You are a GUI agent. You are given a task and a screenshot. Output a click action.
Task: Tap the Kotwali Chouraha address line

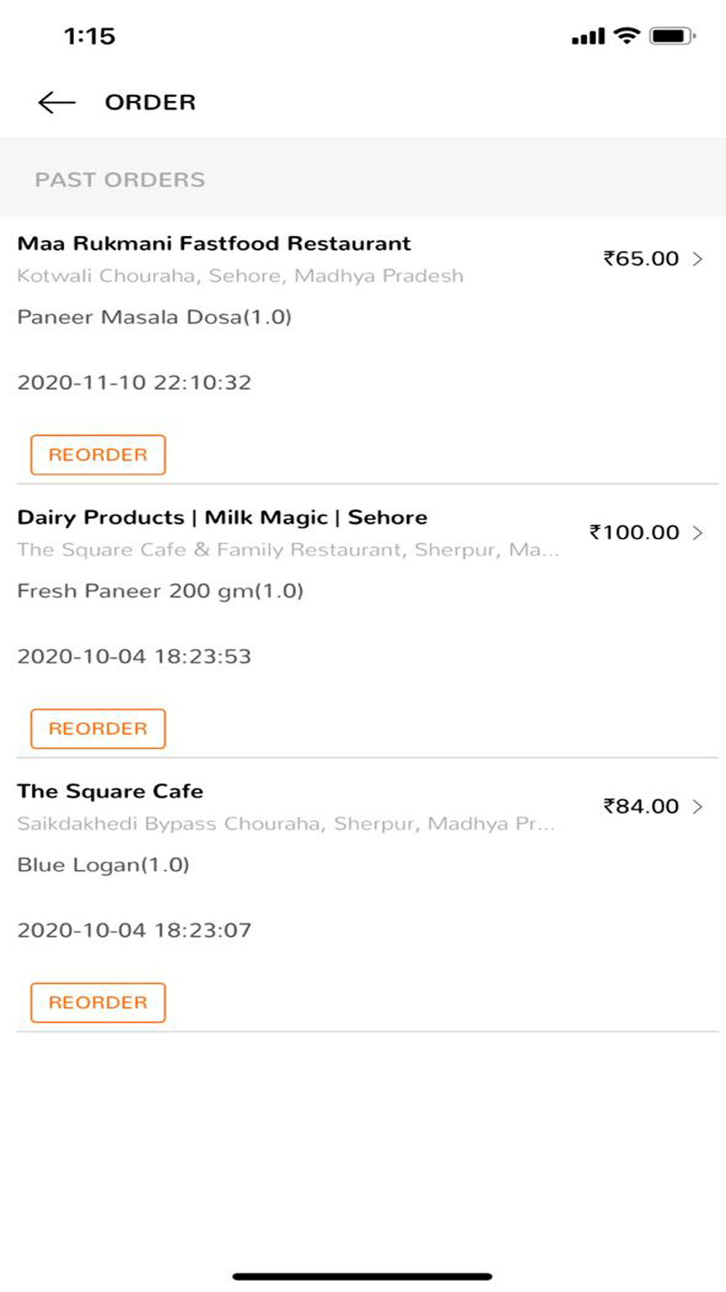(240, 276)
